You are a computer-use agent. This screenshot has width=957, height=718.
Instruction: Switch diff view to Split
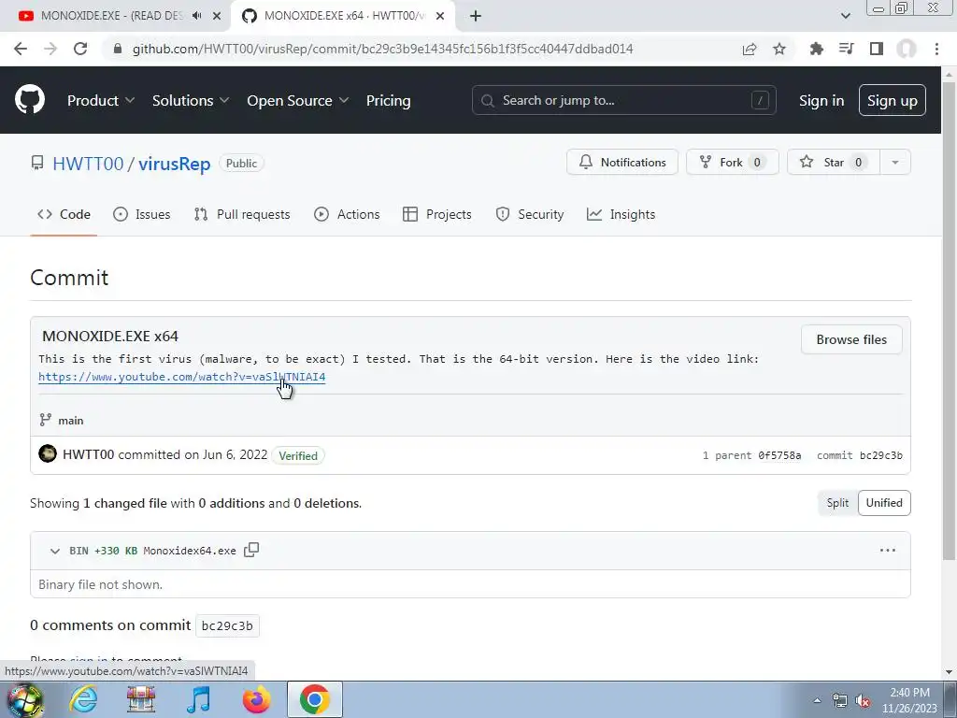837,502
